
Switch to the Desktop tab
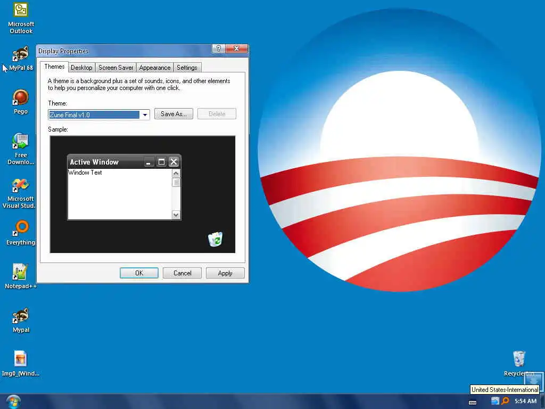(x=81, y=68)
